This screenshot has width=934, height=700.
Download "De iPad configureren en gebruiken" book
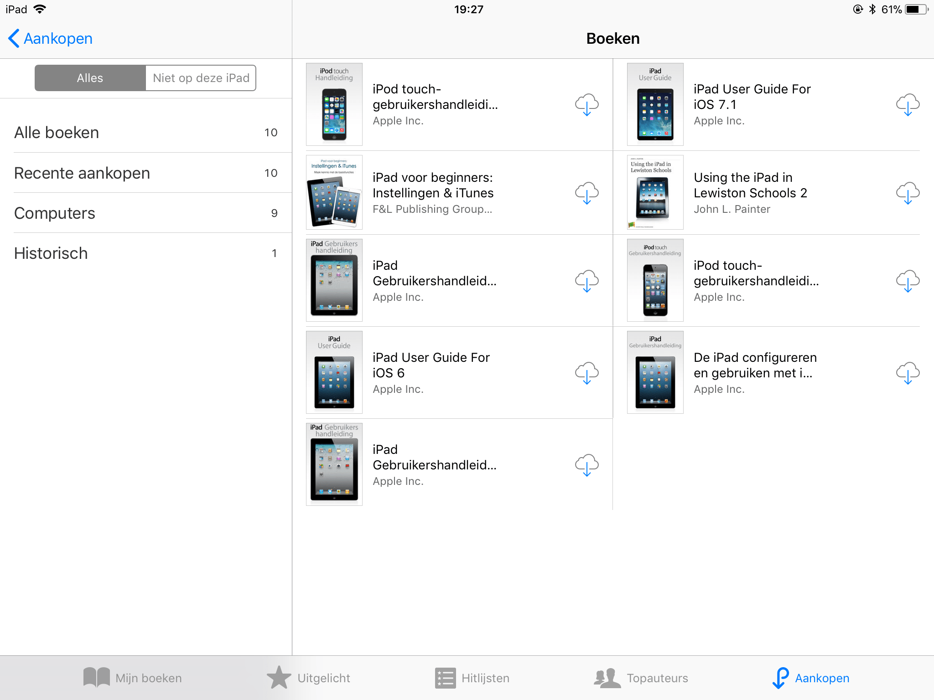[x=908, y=372]
